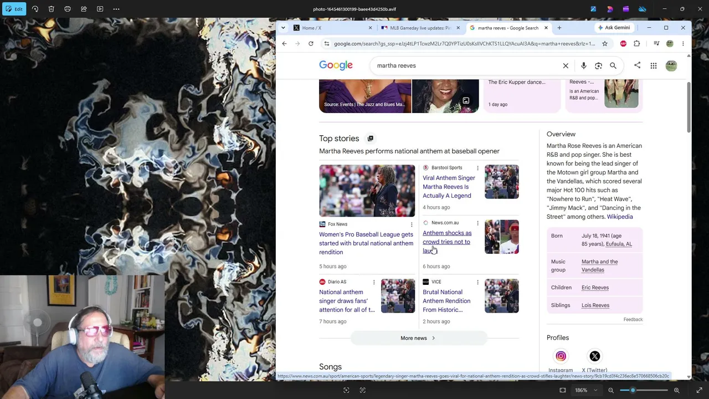
Task: Switch to MLB Gameday live updates tab
Action: [x=421, y=28]
